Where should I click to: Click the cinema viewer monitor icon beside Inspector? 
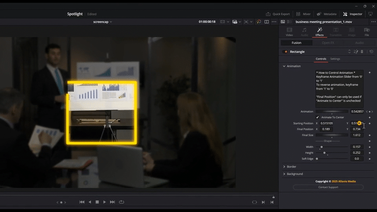[370, 14]
